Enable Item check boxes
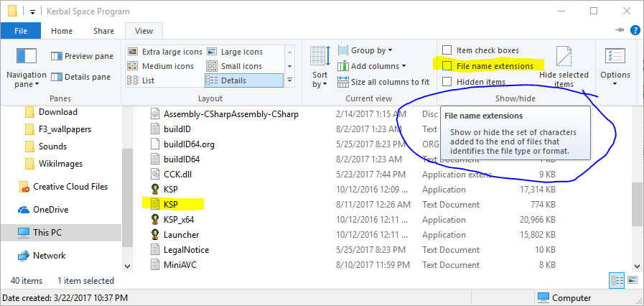Image resolution: width=644 pixels, height=306 pixels. 447,50
